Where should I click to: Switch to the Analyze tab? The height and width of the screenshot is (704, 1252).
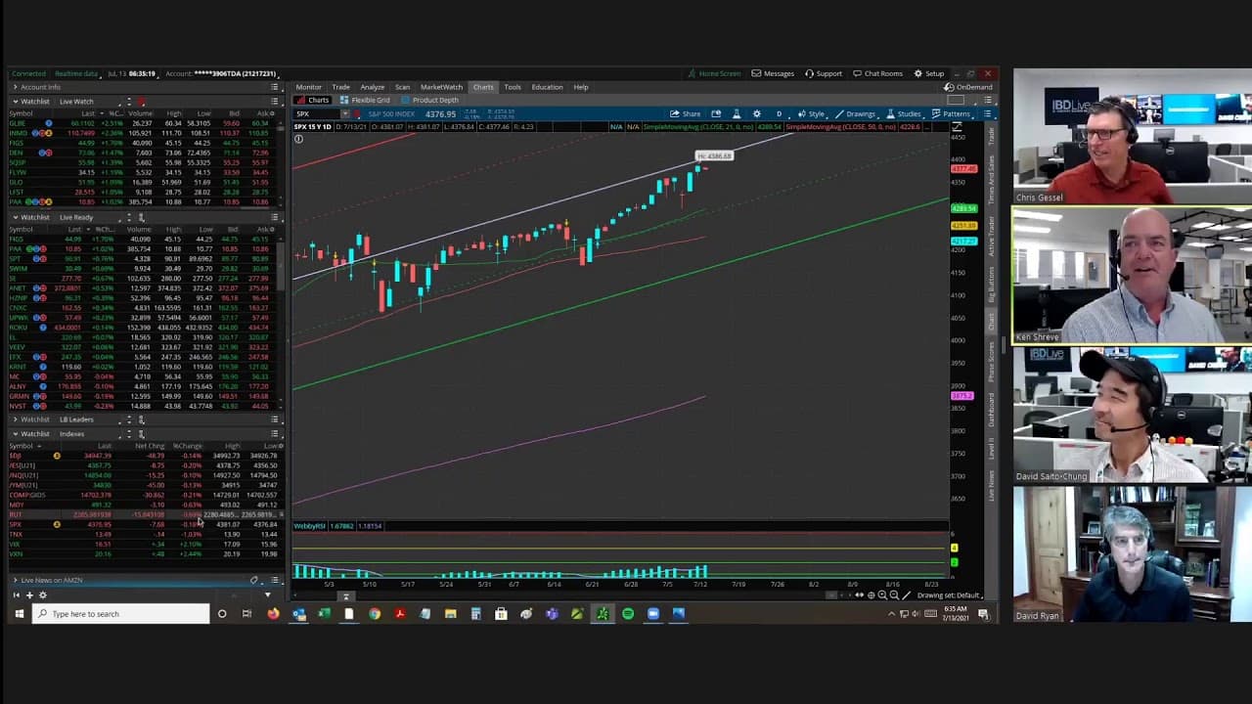click(372, 87)
